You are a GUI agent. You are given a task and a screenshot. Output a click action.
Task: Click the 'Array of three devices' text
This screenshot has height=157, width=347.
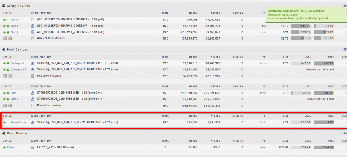coord(51,38)
